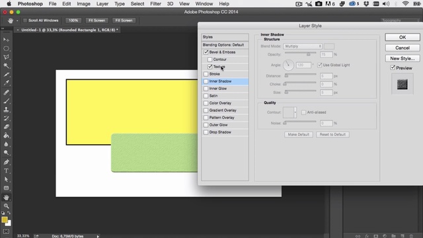The height and width of the screenshot is (238, 423).
Task: Select the Path Selection tool
Action: pyautogui.click(x=6, y=179)
